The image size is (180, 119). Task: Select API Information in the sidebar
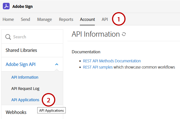point(25,77)
